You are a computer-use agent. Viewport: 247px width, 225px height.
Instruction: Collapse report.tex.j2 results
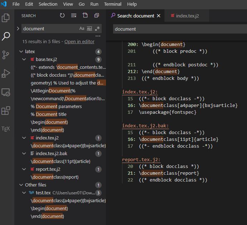(x=24, y=169)
